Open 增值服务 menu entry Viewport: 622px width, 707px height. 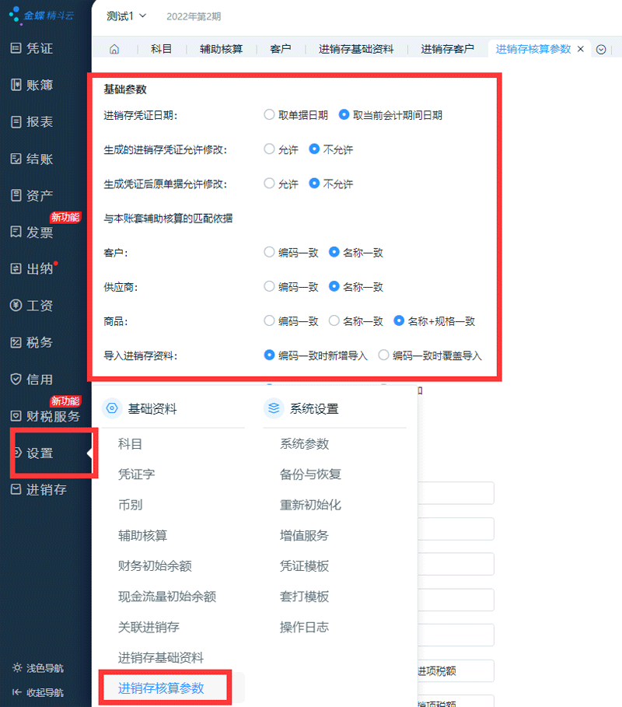point(304,536)
